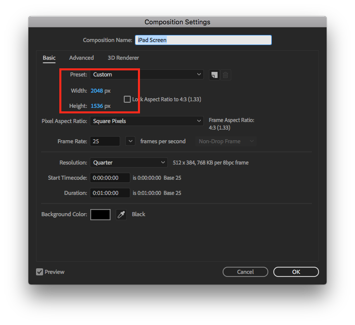Click the Width value 2048
Screen dimensions: 355x325
pyautogui.click(x=97, y=91)
